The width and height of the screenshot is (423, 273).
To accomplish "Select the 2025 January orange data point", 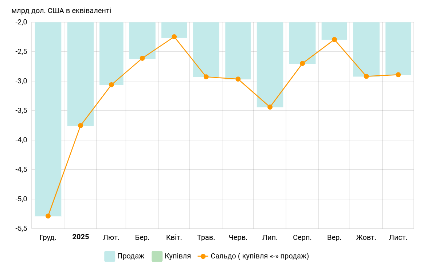I will pyautogui.click(x=81, y=126).
